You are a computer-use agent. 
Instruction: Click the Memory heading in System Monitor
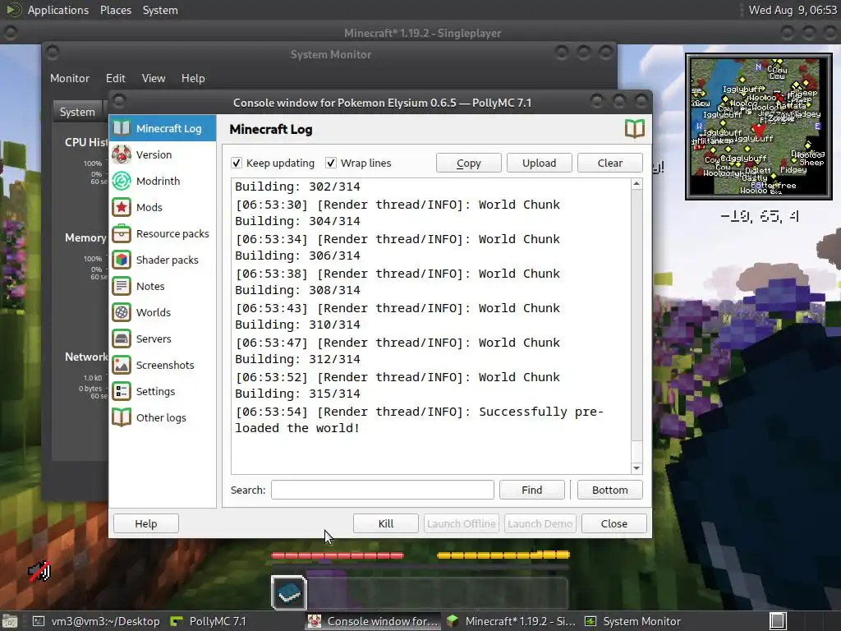click(85, 237)
